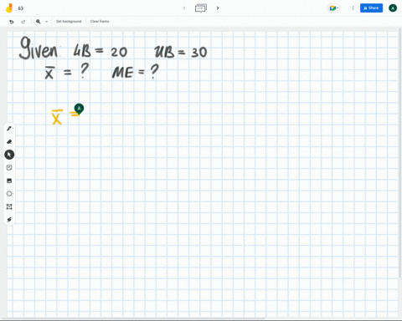Select the Pen tool
The height and width of the screenshot is (321, 402).
(9, 129)
